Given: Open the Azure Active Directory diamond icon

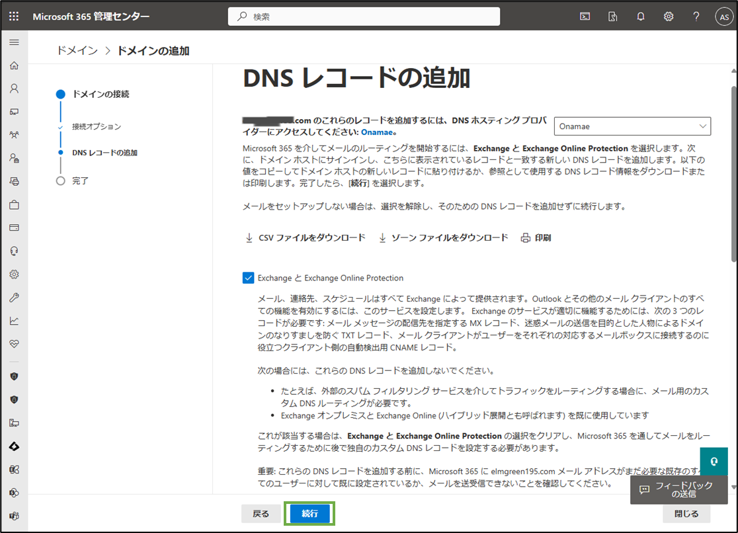Looking at the screenshot, I should [14, 446].
